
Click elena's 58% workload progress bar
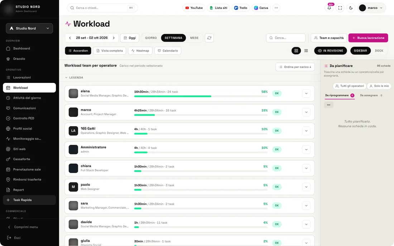[201, 96]
